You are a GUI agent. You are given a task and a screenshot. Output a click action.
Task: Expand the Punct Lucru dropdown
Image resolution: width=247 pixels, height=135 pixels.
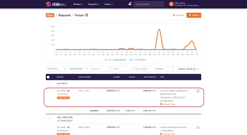(x=56, y=69)
